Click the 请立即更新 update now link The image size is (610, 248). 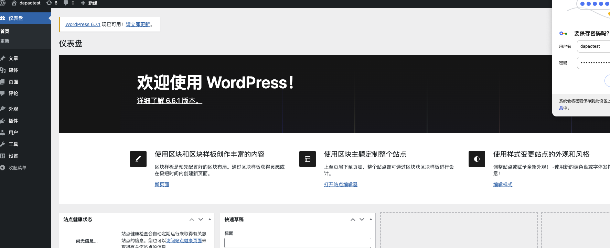pyautogui.click(x=138, y=24)
